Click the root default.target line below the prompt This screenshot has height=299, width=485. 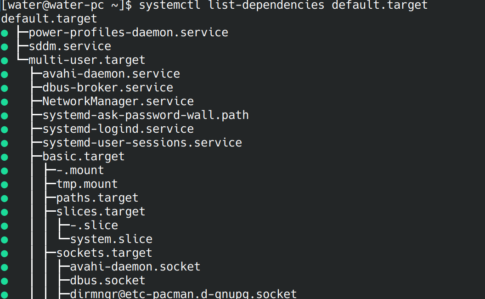(49, 19)
